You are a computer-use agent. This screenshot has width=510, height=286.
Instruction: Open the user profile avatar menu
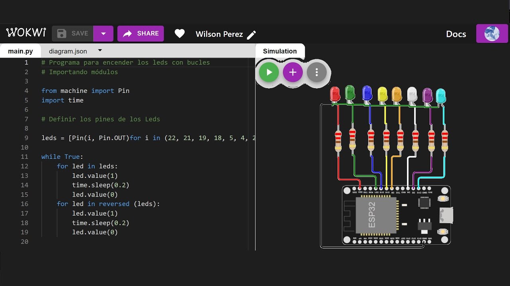point(492,34)
